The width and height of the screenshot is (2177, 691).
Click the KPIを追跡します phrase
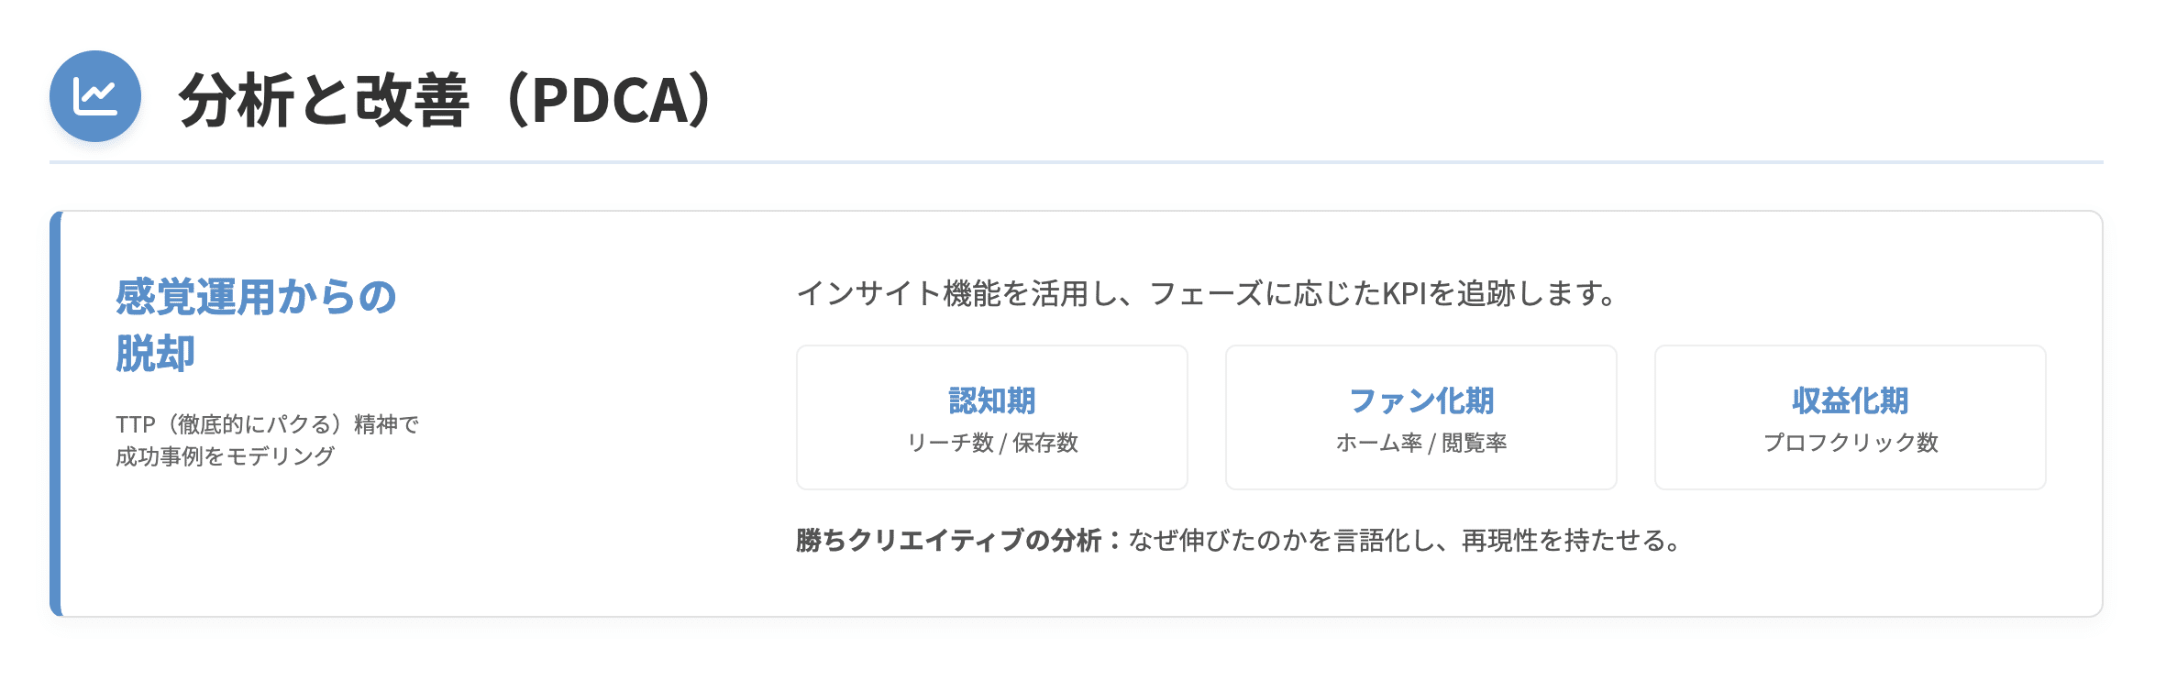[1495, 293]
